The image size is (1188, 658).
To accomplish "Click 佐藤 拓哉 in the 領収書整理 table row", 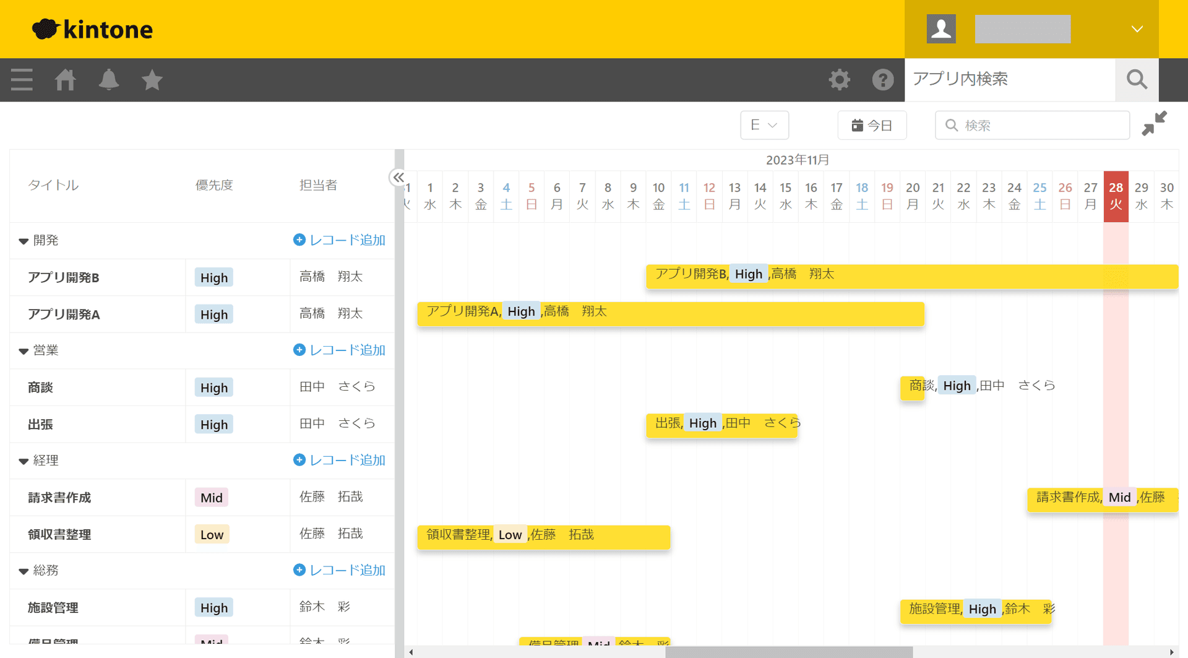I will [x=331, y=534].
